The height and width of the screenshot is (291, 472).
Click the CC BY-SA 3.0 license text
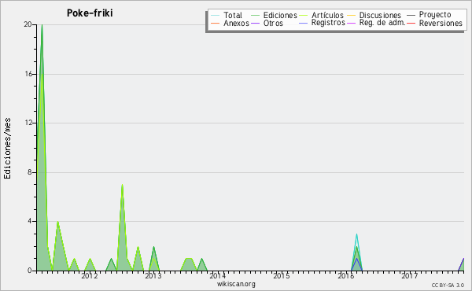[x=448, y=285]
